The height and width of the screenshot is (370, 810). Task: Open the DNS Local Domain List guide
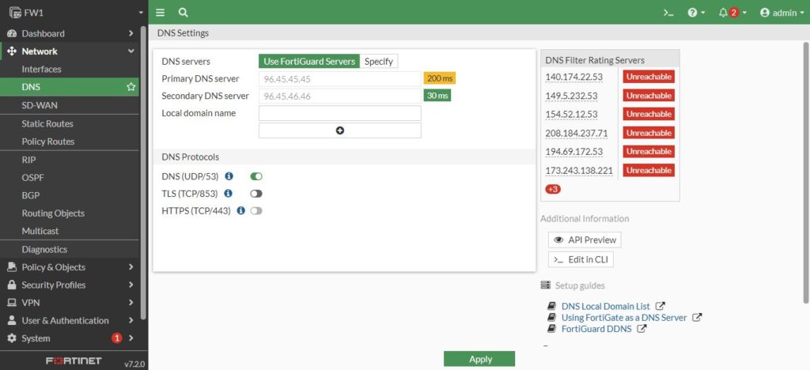[x=605, y=306]
